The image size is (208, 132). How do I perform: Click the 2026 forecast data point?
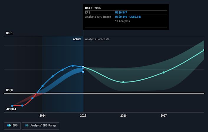[123, 82]
